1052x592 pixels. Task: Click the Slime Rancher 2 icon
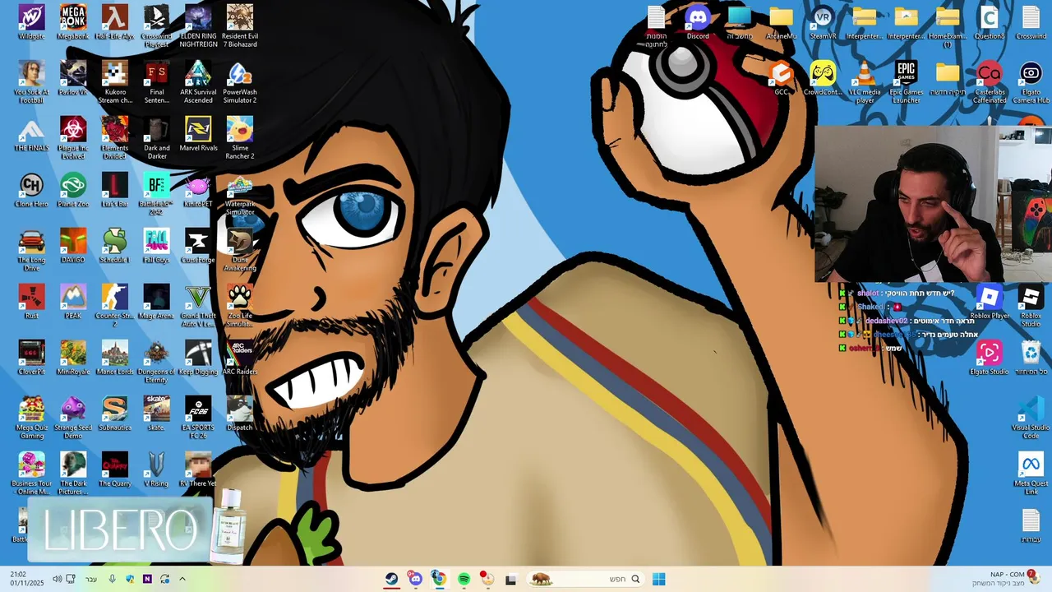[240, 138]
